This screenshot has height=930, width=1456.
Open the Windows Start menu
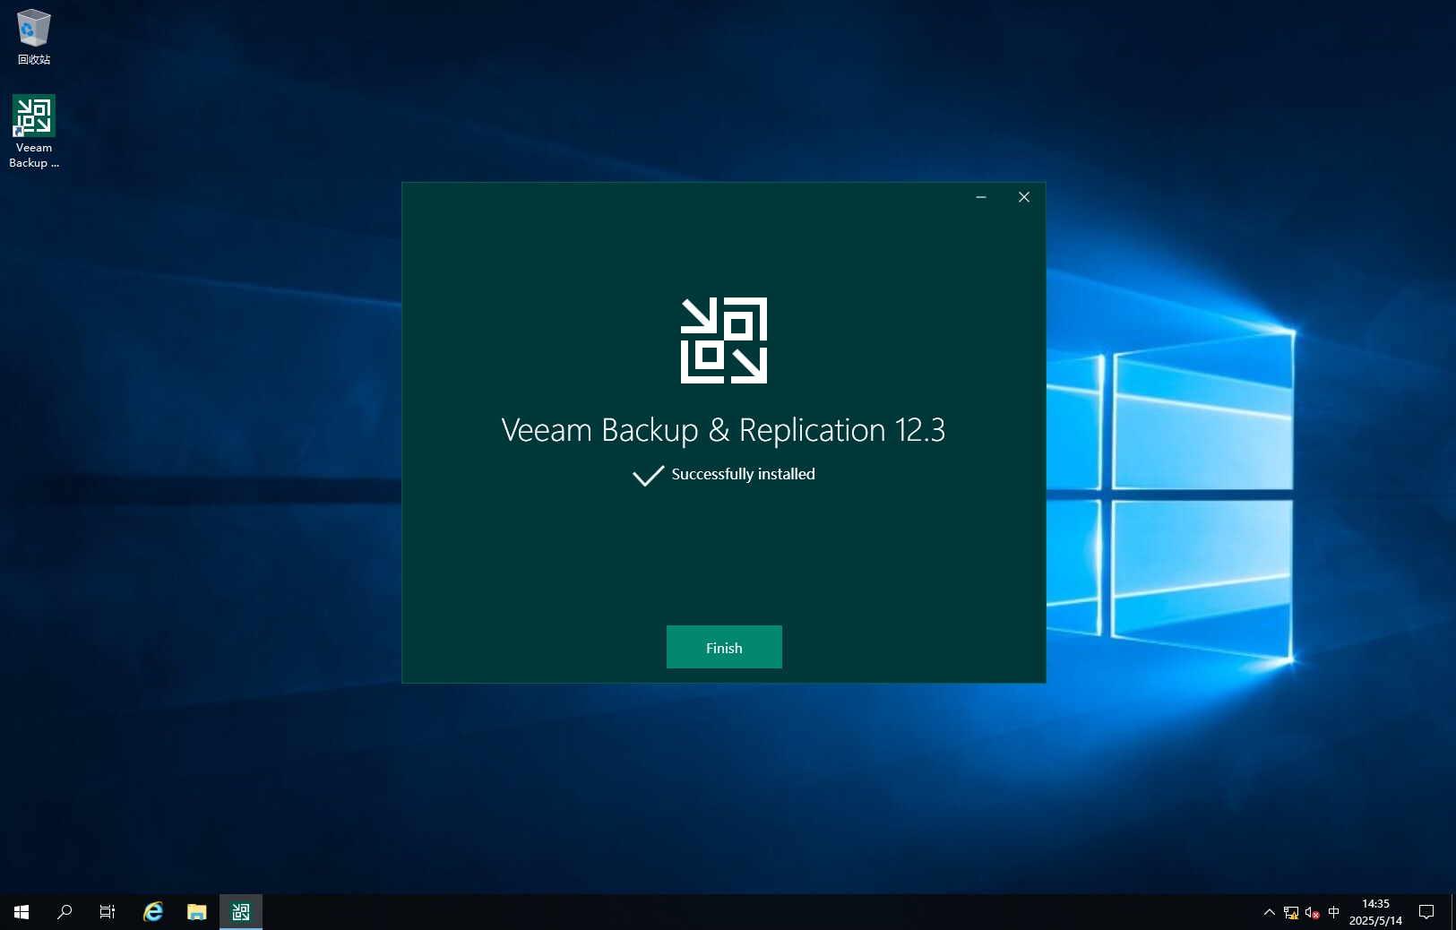[x=22, y=912]
